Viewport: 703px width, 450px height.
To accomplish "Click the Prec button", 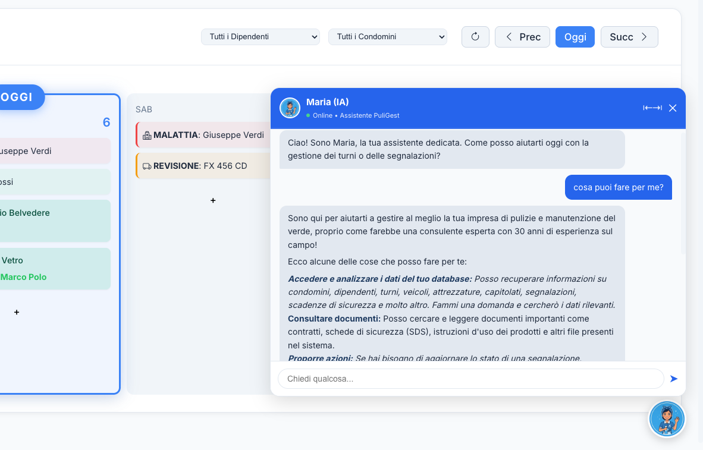I will click(x=522, y=36).
